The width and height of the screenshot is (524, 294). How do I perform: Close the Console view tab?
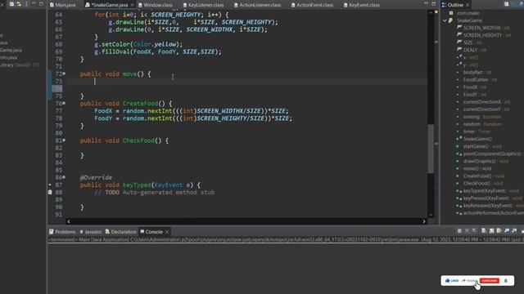167,232
